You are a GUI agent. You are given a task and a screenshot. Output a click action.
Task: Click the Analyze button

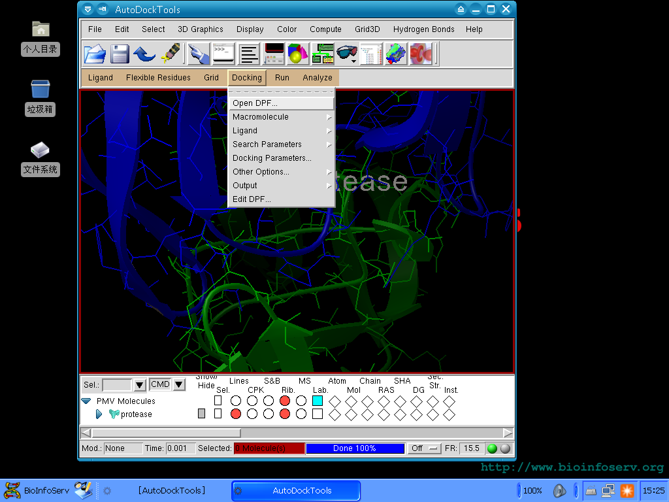tap(318, 78)
